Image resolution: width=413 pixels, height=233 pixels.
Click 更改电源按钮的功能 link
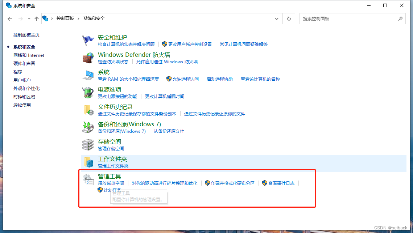[x=117, y=96]
